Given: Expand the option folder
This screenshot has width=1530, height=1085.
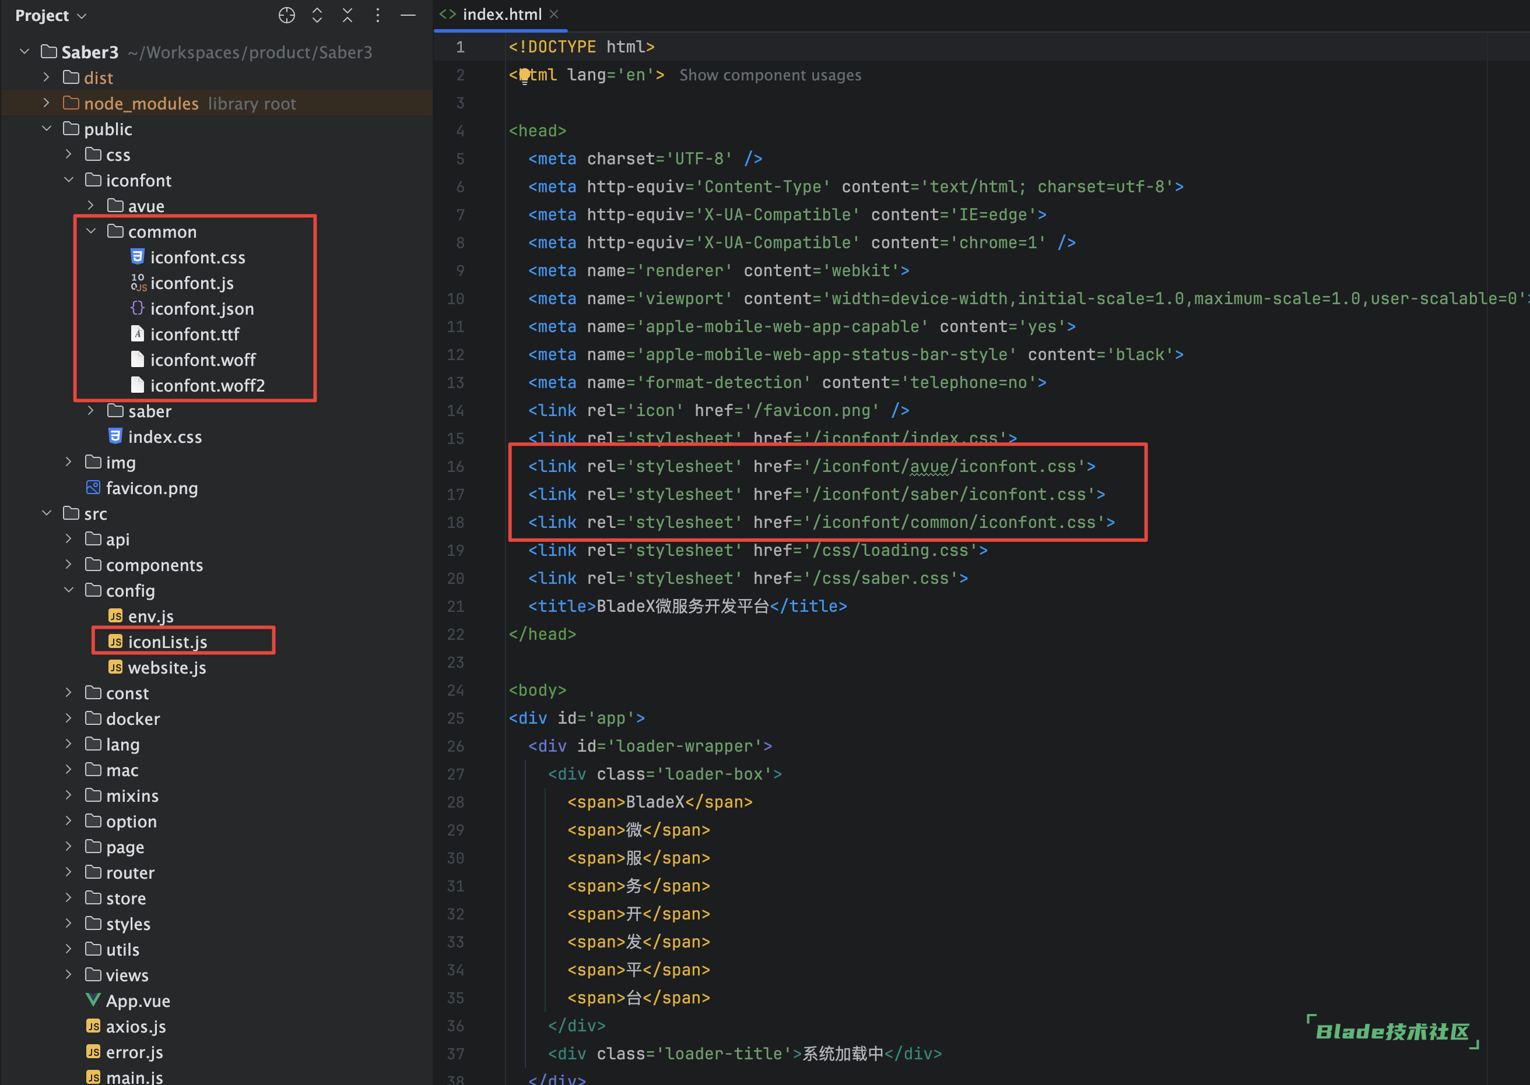Looking at the screenshot, I should click(69, 821).
